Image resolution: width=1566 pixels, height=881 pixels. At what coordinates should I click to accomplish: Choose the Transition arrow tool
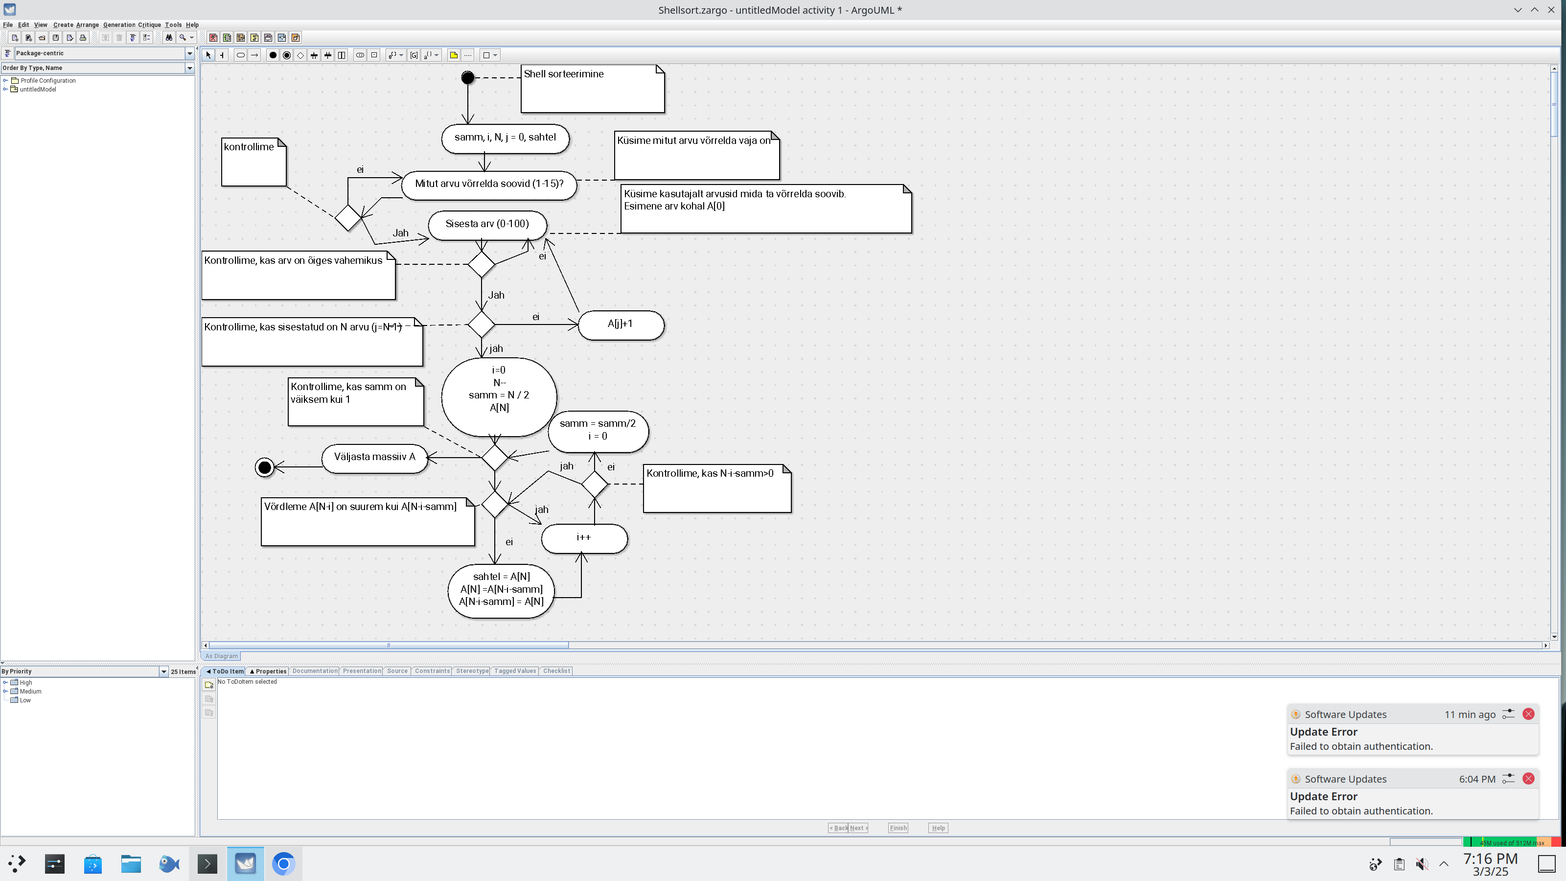(x=254, y=55)
